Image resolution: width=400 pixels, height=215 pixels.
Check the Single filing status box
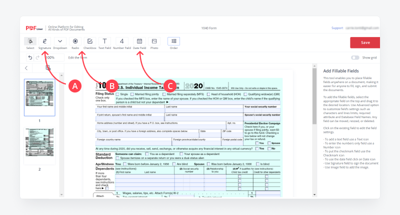click(x=117, y=94)
